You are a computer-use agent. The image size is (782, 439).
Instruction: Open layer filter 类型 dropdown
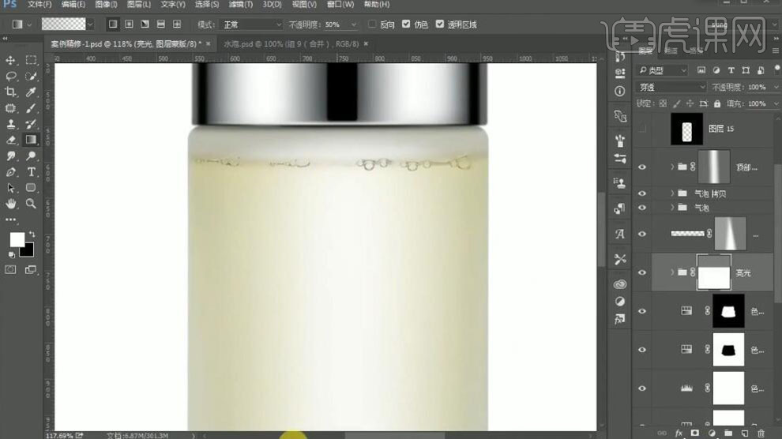point(664,70)
